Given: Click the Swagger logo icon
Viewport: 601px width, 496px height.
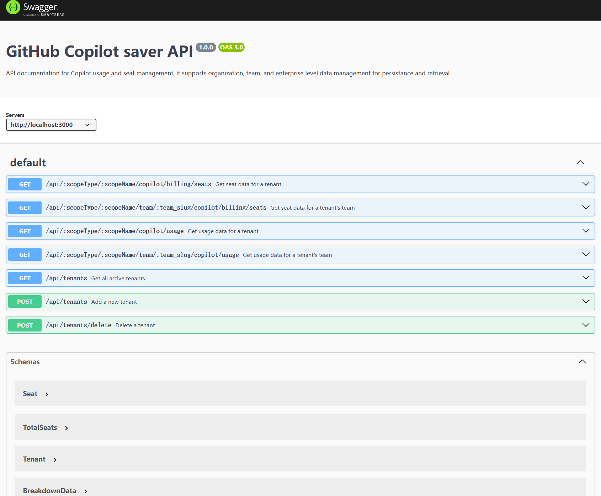Looking at the screenshot, I should tap(13, 7).
